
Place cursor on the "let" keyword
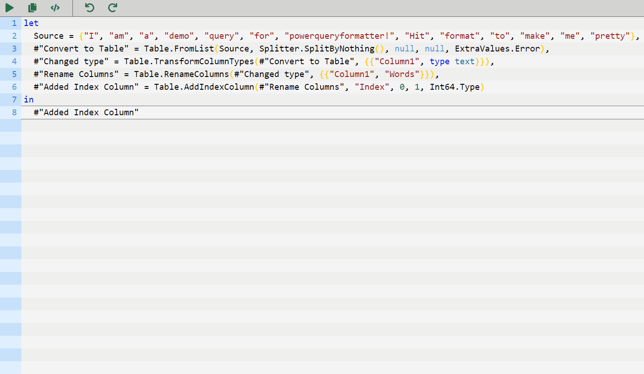[31, 23]
